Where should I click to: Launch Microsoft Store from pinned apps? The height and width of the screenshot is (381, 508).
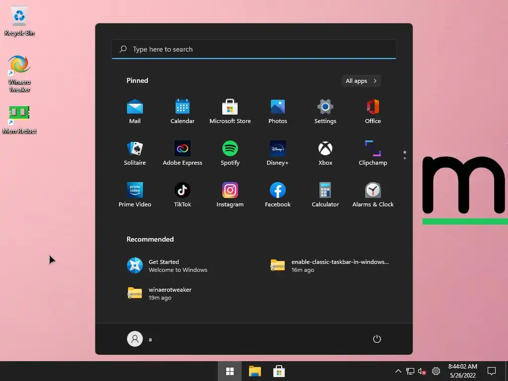click(230, 112)
